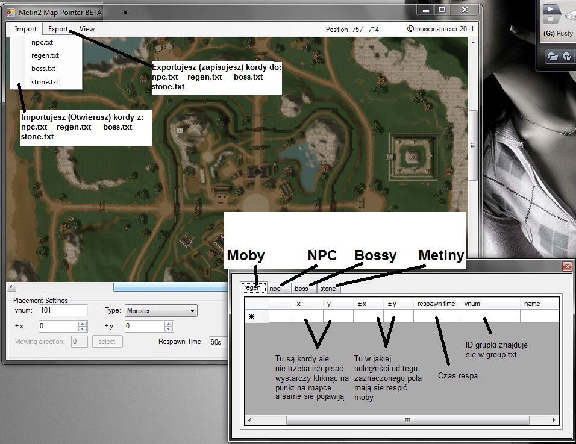Click the Metin2 Map Pointer title bar icon
Image resolution: width=576 pixels, height=444 pixels.
[11, 13]
